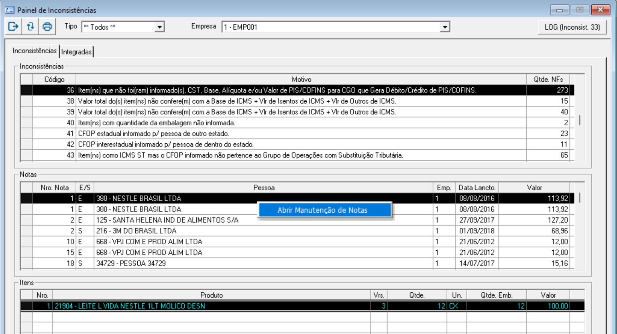Select inconsistency row with code 39
Screen dimensions: 617x334
click(297, 112)
